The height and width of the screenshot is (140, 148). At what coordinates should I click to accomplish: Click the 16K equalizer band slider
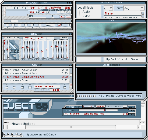pyautogui.click(x=66, y=49)
